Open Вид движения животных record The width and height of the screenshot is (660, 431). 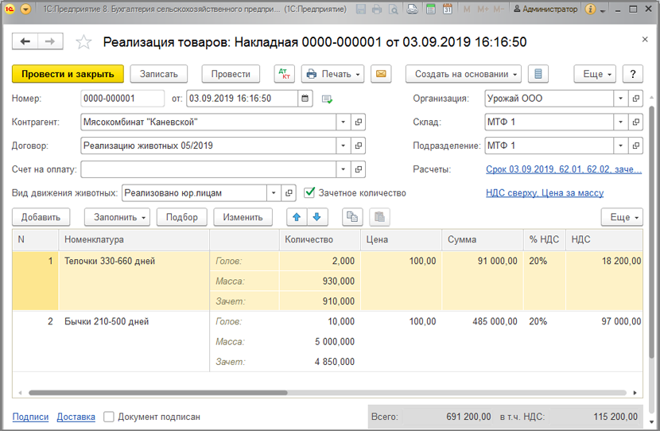(x=289, y=192)
